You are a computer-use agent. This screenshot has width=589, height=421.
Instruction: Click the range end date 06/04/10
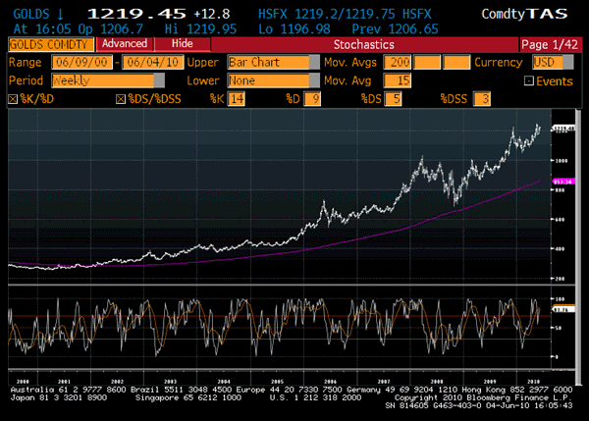[155, 62]
